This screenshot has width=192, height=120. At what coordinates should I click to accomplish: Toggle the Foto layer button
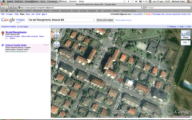(185, 42)
